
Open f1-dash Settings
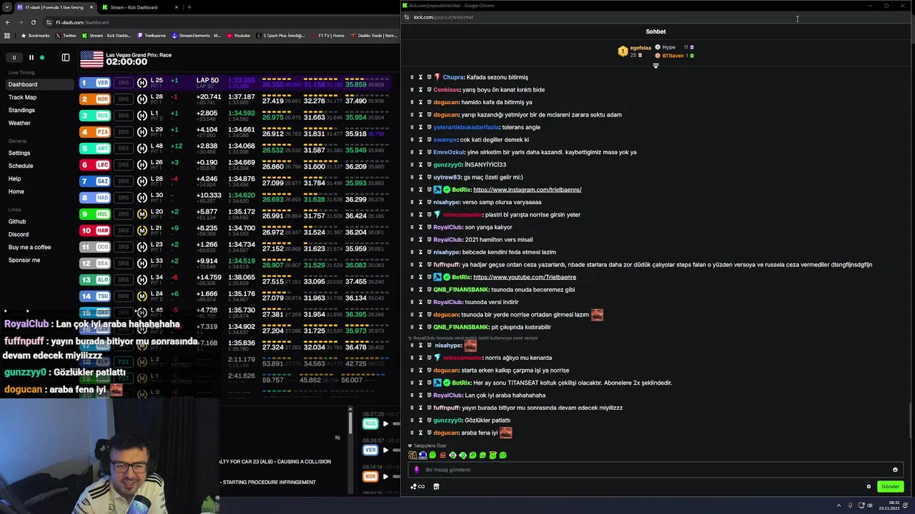tap(19, 153)
